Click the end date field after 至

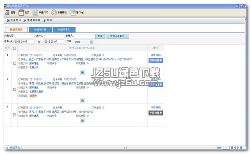click(x=54, y=42)
